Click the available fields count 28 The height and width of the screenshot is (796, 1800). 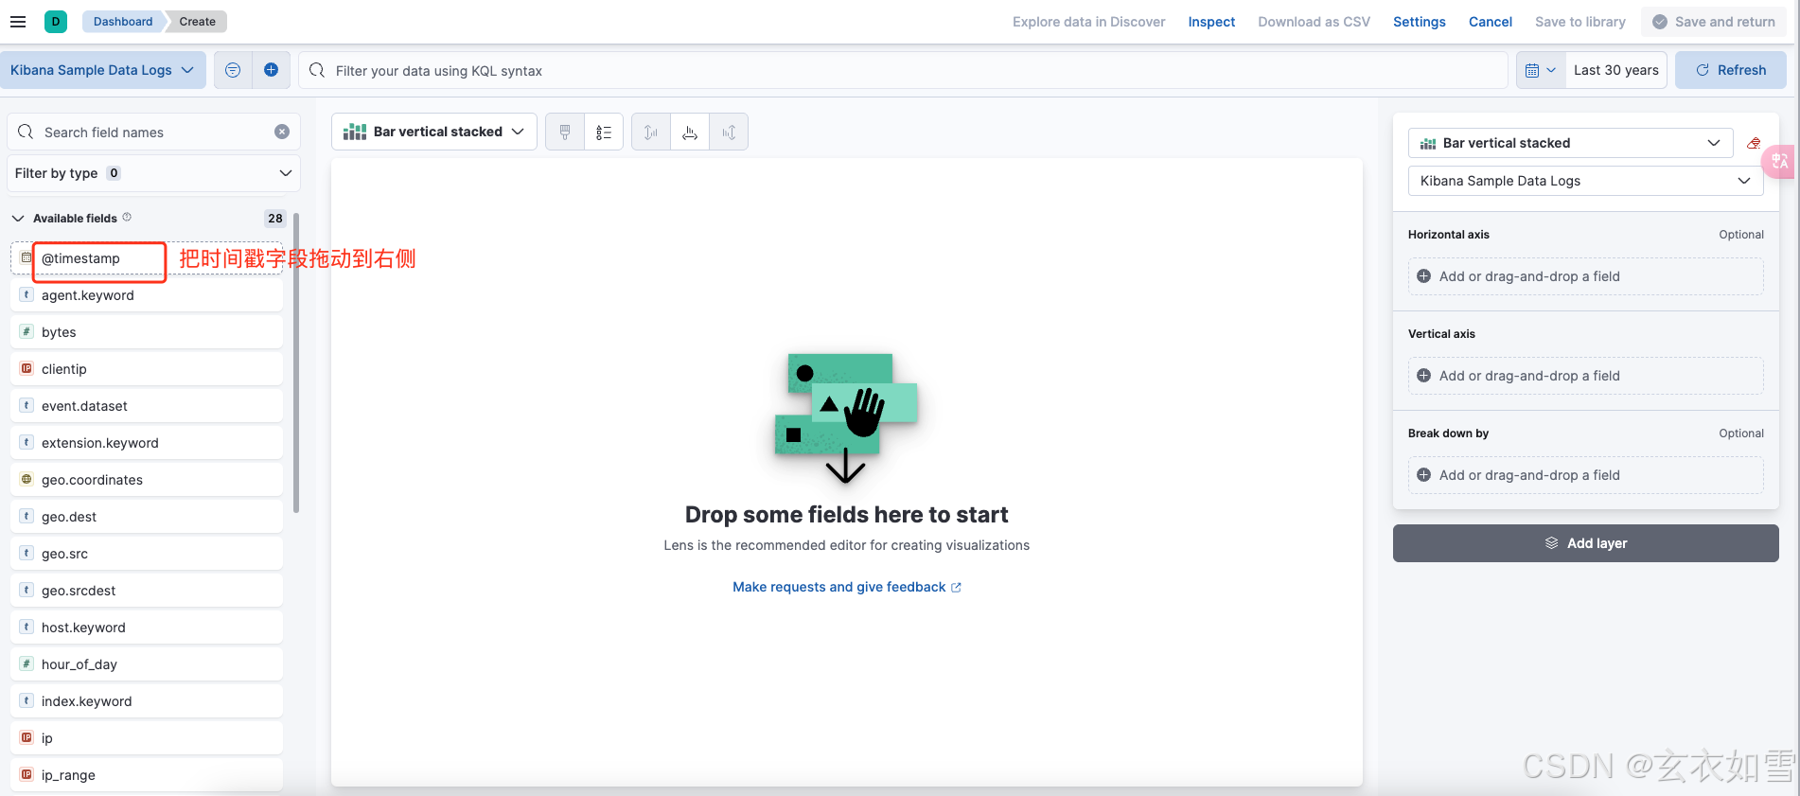click(275, 218)
